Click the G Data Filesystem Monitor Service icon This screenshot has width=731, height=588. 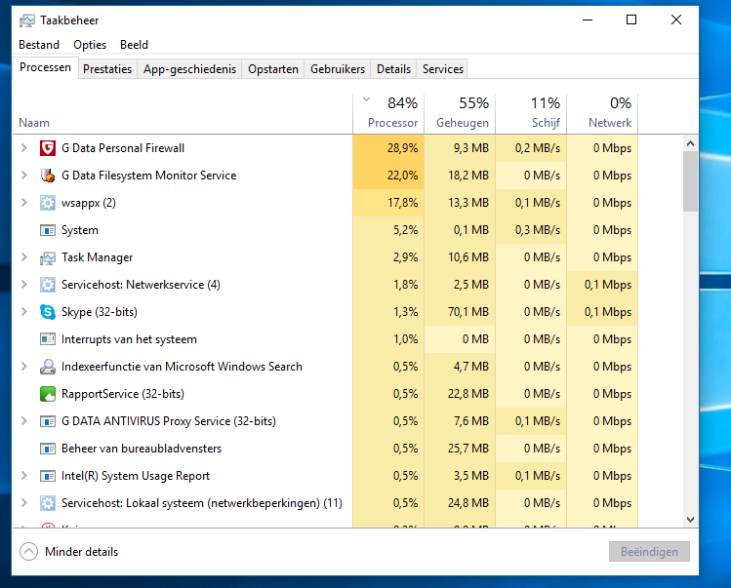point(48,176)
